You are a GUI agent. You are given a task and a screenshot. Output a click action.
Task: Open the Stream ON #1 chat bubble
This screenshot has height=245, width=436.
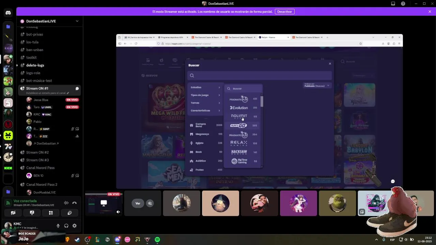(x=77, y=88)
